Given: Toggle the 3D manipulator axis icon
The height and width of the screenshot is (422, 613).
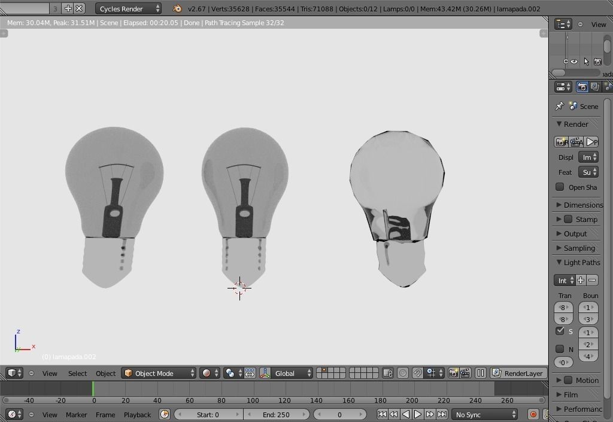Looking at the screenshot, I should (x=265, y=373).
